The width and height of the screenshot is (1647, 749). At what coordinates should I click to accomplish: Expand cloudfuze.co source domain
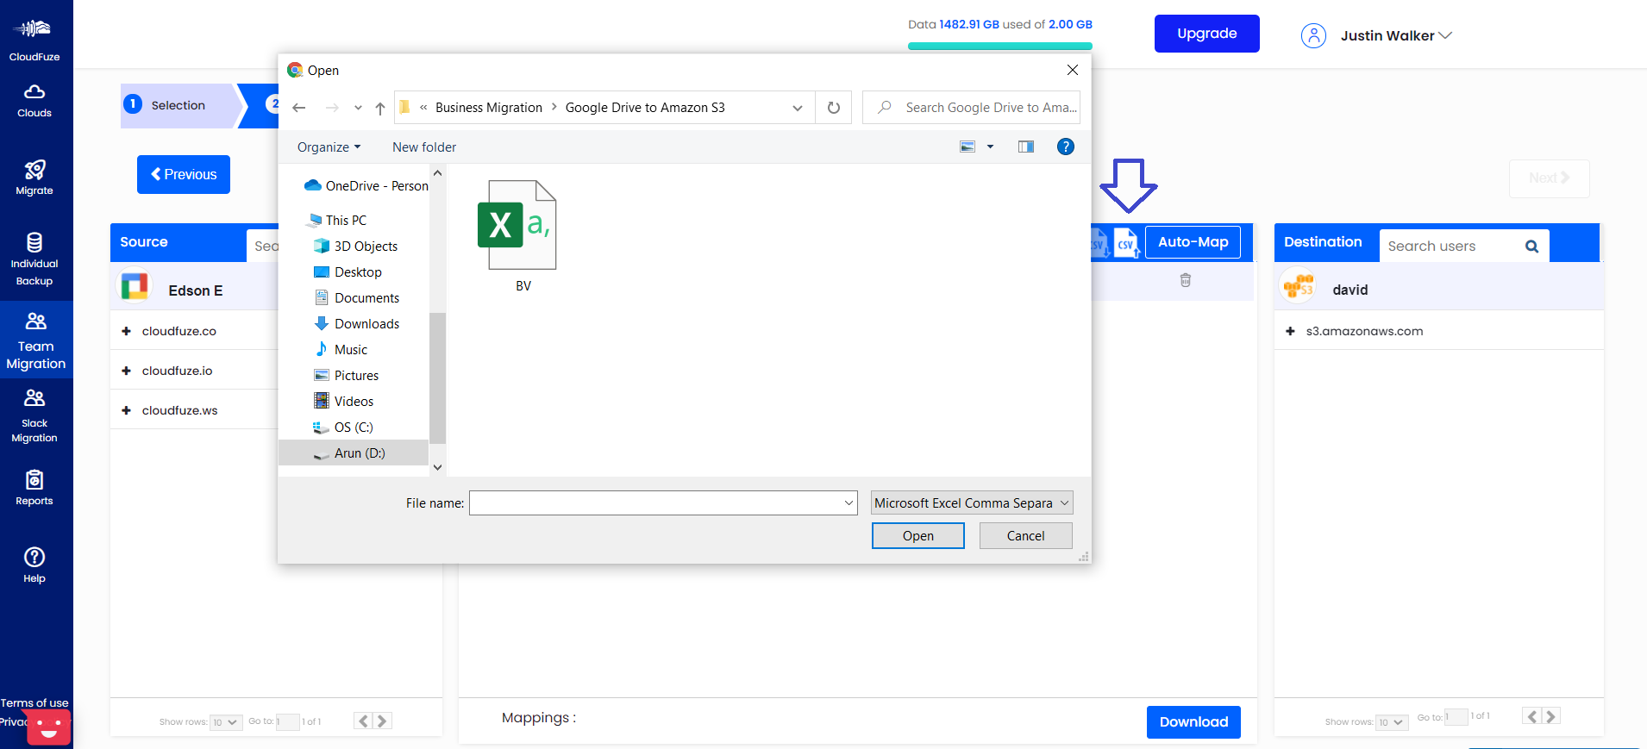(126, 331)
